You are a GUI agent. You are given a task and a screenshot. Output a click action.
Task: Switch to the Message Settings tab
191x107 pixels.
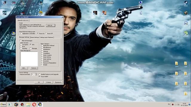tap(24, 37)
